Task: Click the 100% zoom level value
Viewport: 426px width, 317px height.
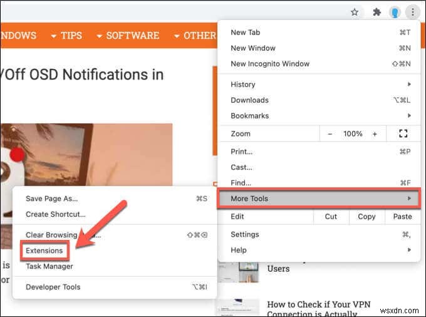Action: pyautogui.click(x=353, y=134)
